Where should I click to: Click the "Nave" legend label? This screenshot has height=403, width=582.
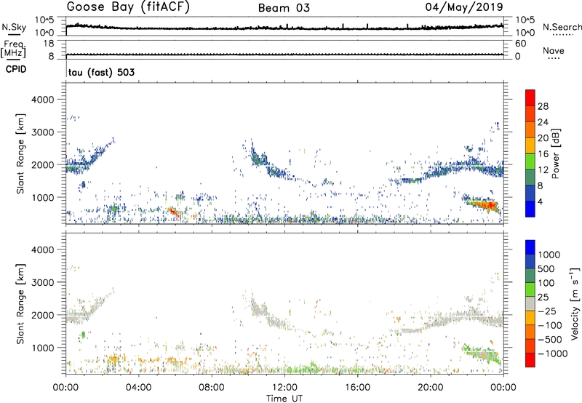click(x=554, y=51)
